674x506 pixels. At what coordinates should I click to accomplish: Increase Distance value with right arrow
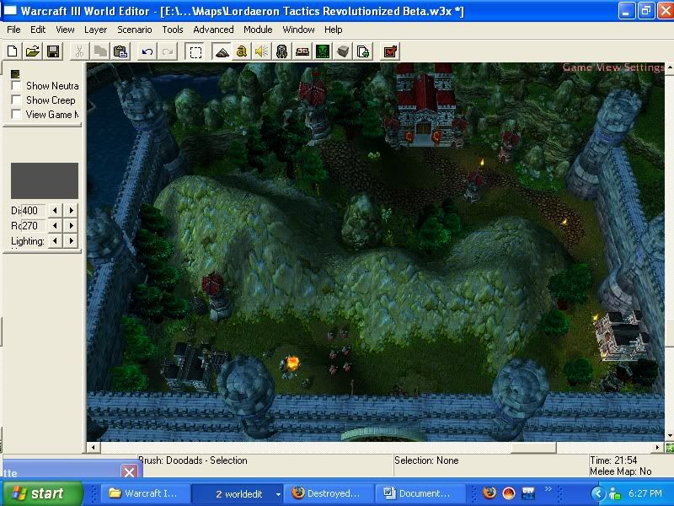[x=72, y=210]
